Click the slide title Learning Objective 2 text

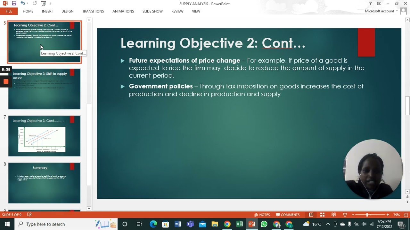pyautogui.click(x=213, y=43)
